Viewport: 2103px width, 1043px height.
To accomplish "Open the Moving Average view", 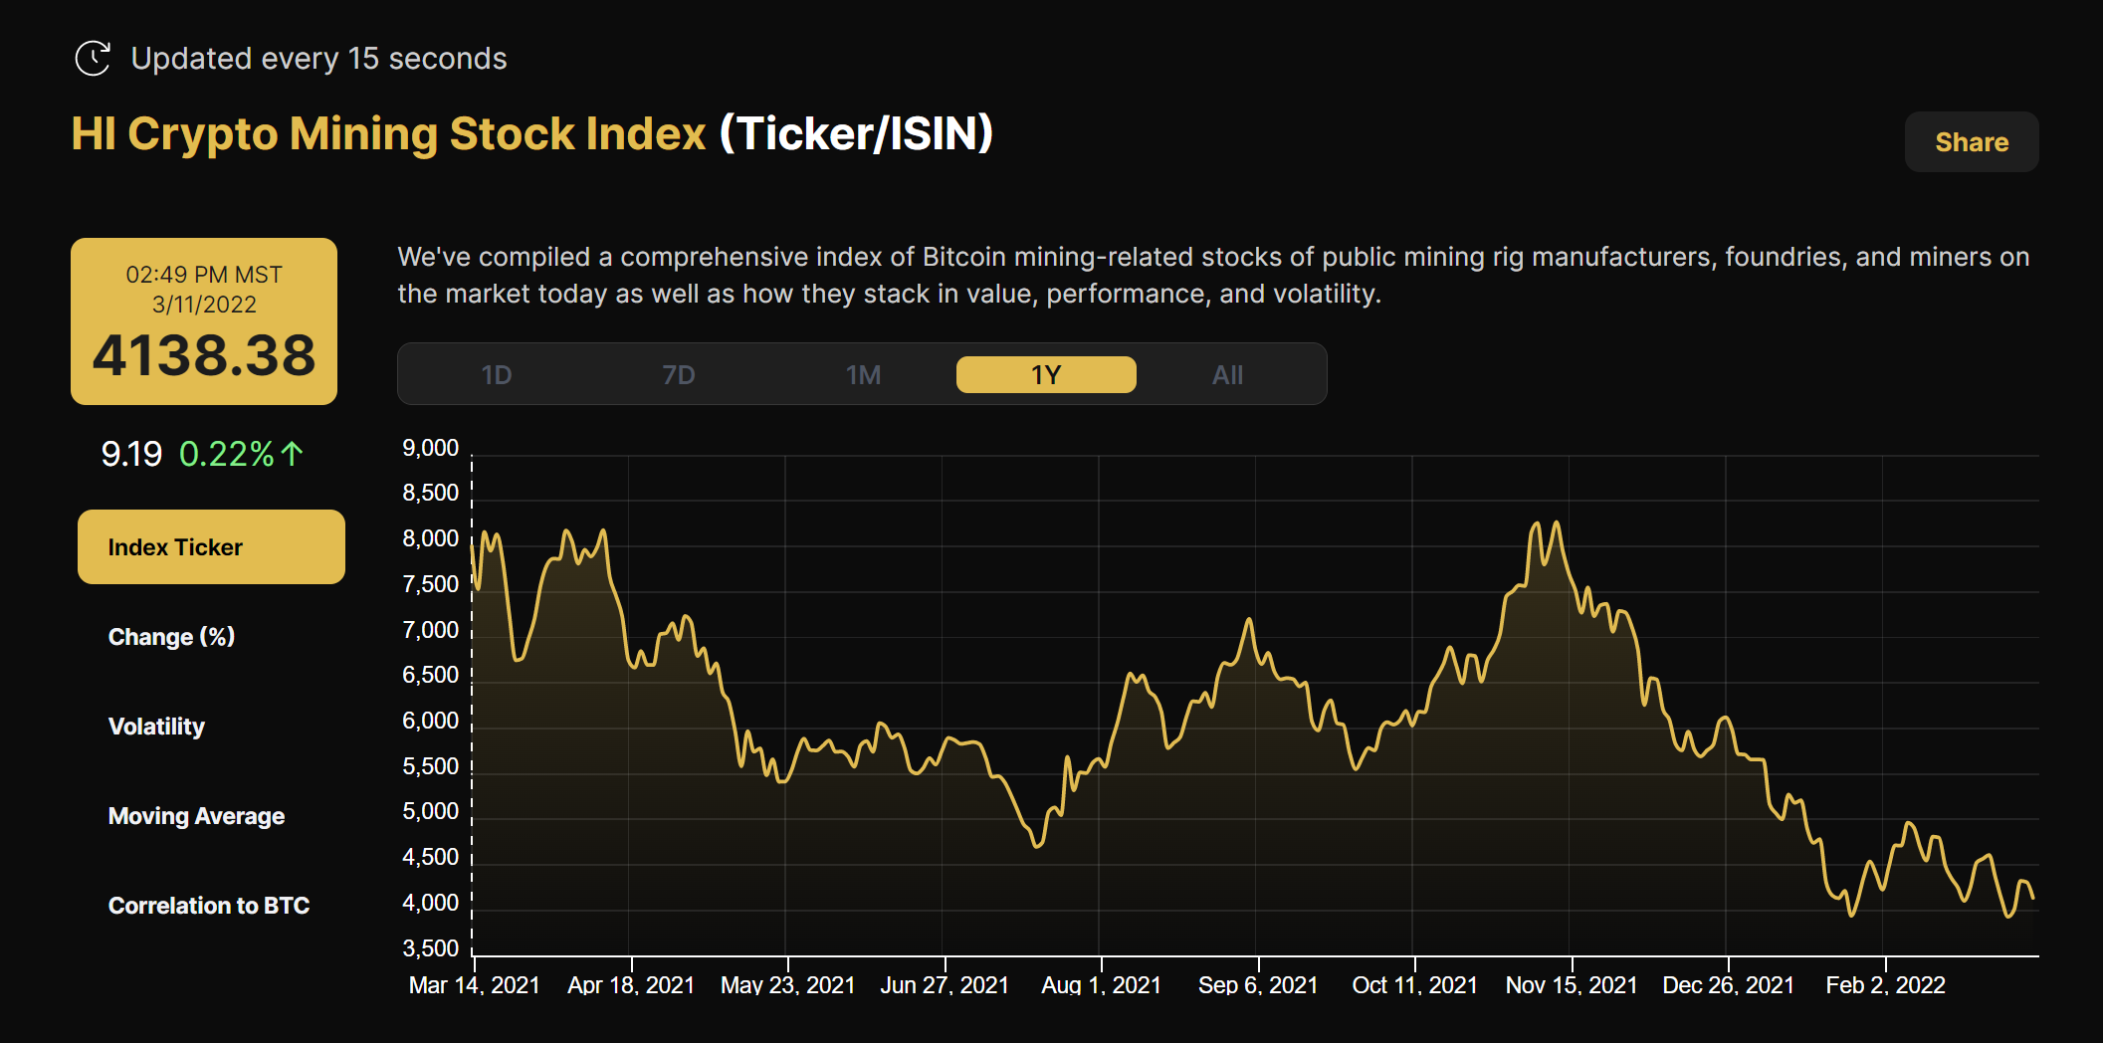I will [x=195, y=815].
